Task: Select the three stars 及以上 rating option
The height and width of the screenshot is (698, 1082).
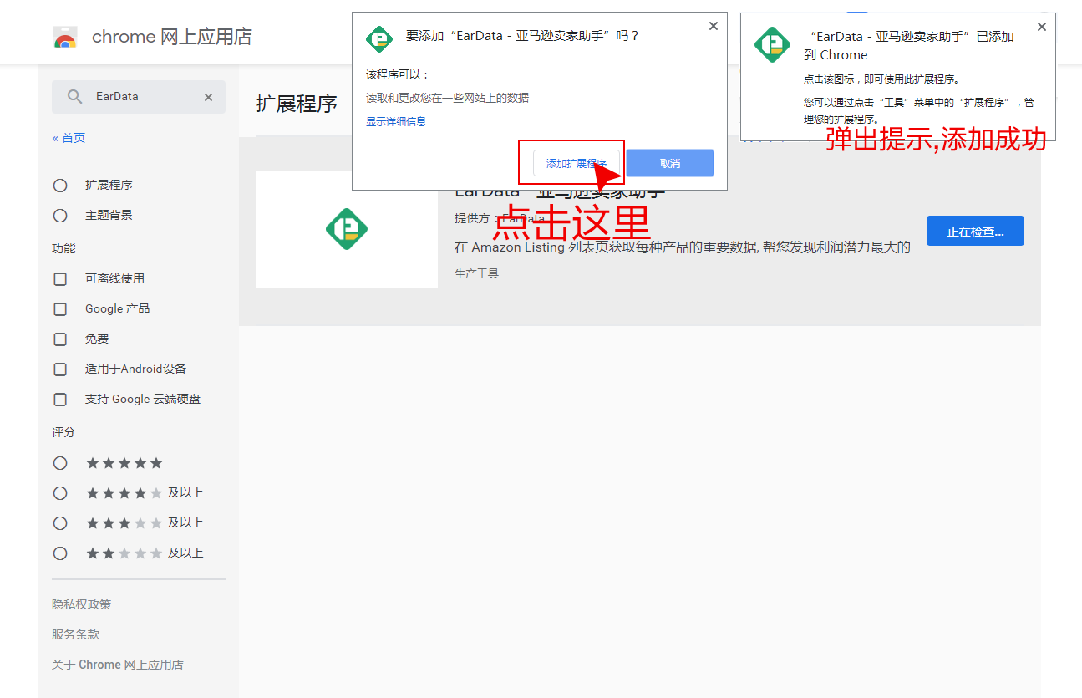Action: [x=60, y=523]
